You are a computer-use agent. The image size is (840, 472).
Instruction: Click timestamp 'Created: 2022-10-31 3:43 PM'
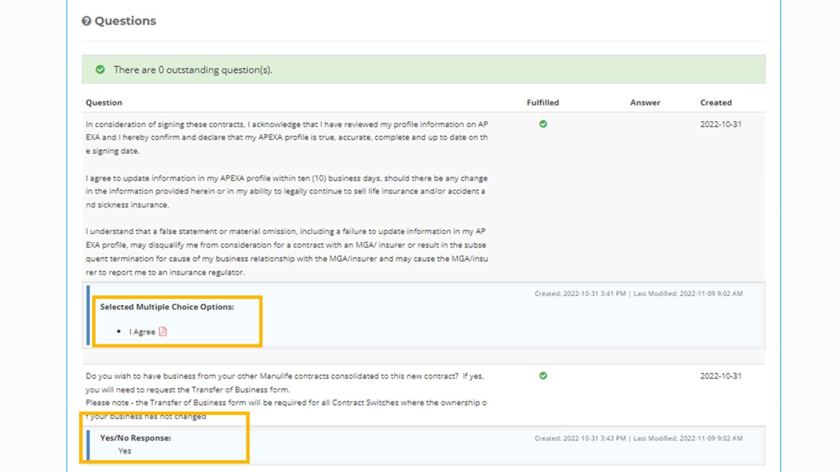pos(580,438)
